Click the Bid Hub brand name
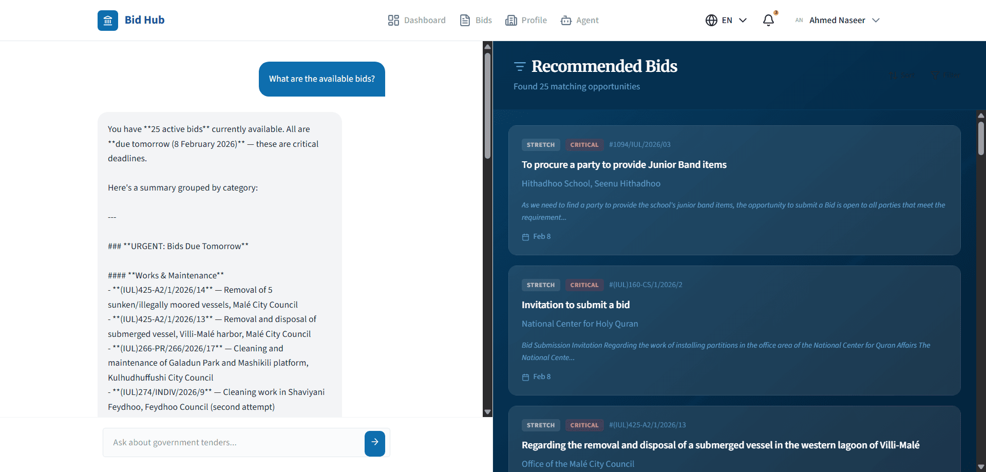This screenshot has height=472, width=986. coord(145,20)
